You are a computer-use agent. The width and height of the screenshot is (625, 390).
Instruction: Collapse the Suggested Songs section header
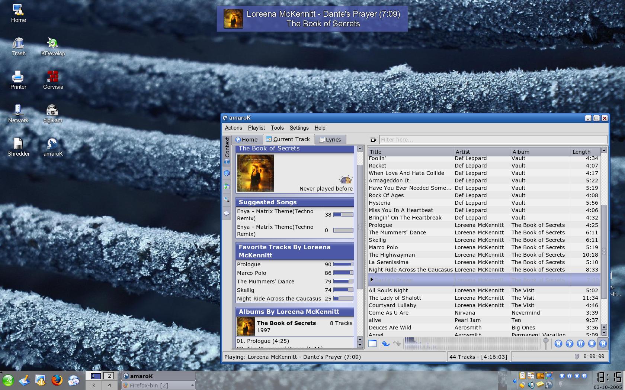[295, 202]
